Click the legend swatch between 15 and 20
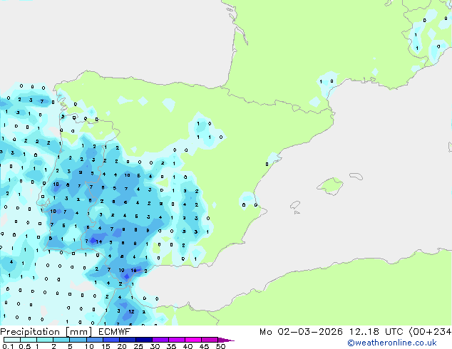Image resolution: width=452 pixels, height=349 pixels. [111, 340]
